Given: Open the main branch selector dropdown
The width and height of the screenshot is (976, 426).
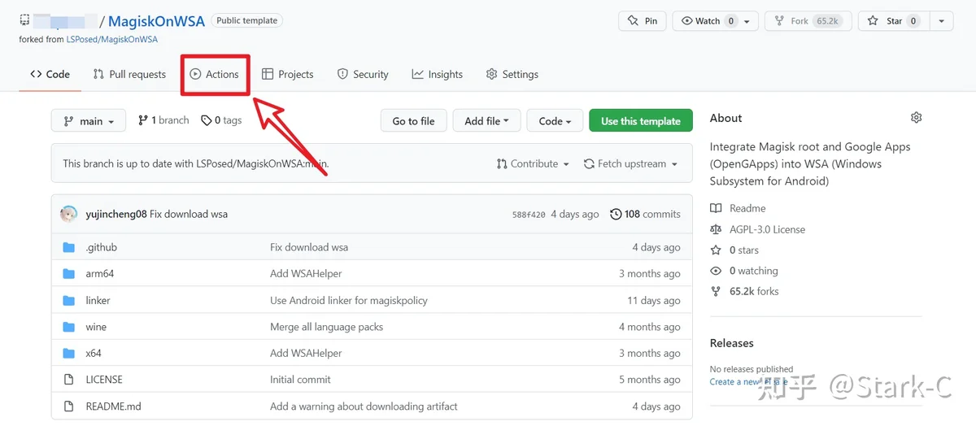Looking at the screenshot, I should 89,120.
